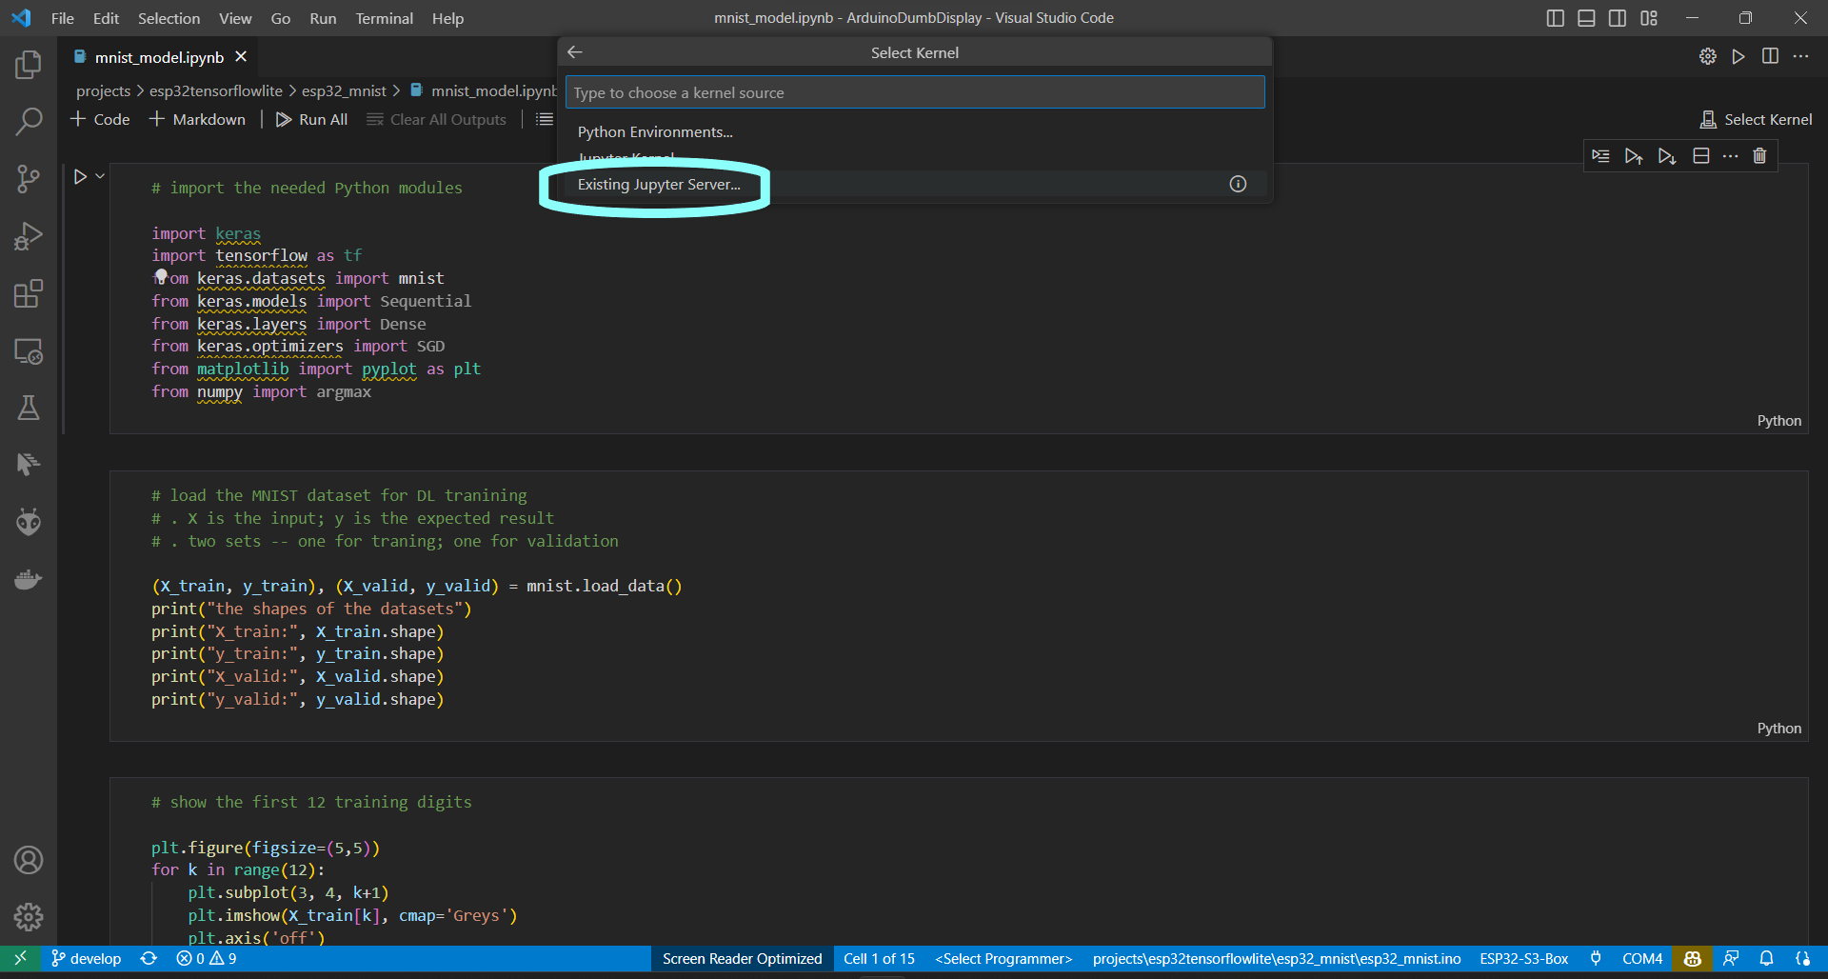The height and width of the screenshot is (979, 1828).
Task: Expand the cell execution dropdown arrow
Action: click(x=98, y=175)
